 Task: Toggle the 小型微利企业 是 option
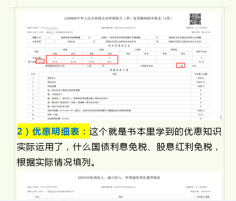pos(181,66)
